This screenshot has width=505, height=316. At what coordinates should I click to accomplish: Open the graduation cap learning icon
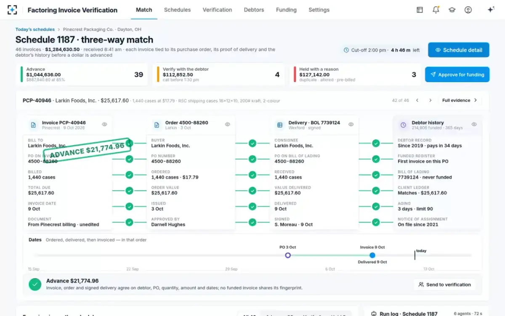pos(452,10)
